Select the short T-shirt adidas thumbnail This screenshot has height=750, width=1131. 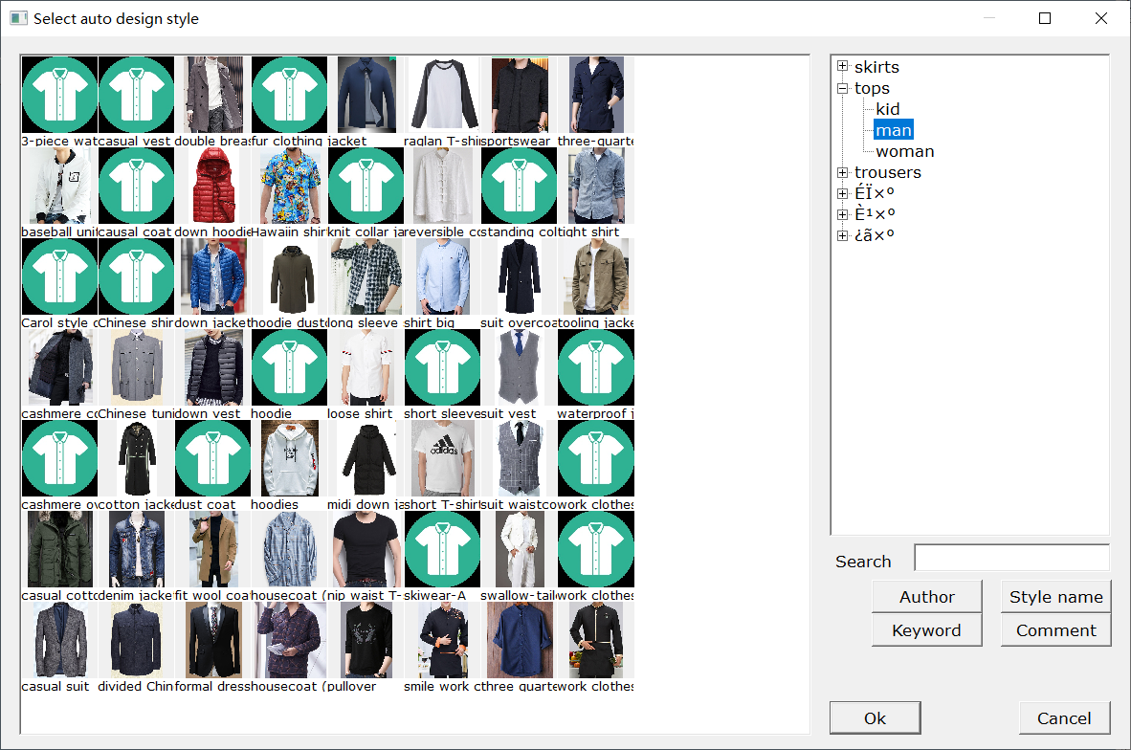(443, 458)
